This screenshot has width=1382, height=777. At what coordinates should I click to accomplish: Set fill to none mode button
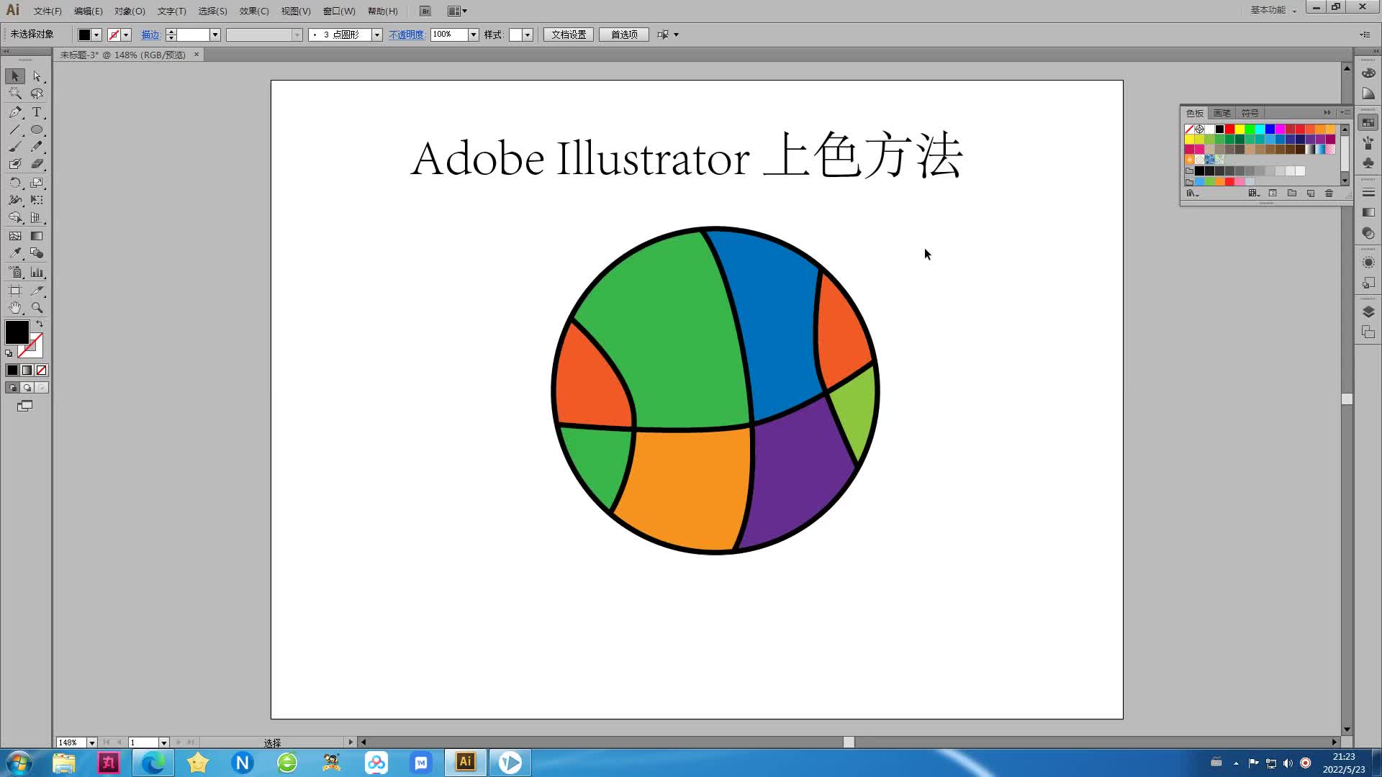click(x=42, y=371)
